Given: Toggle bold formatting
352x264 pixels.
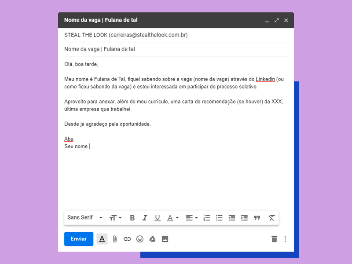Looking at the screenshot, I should click(132, 217).
